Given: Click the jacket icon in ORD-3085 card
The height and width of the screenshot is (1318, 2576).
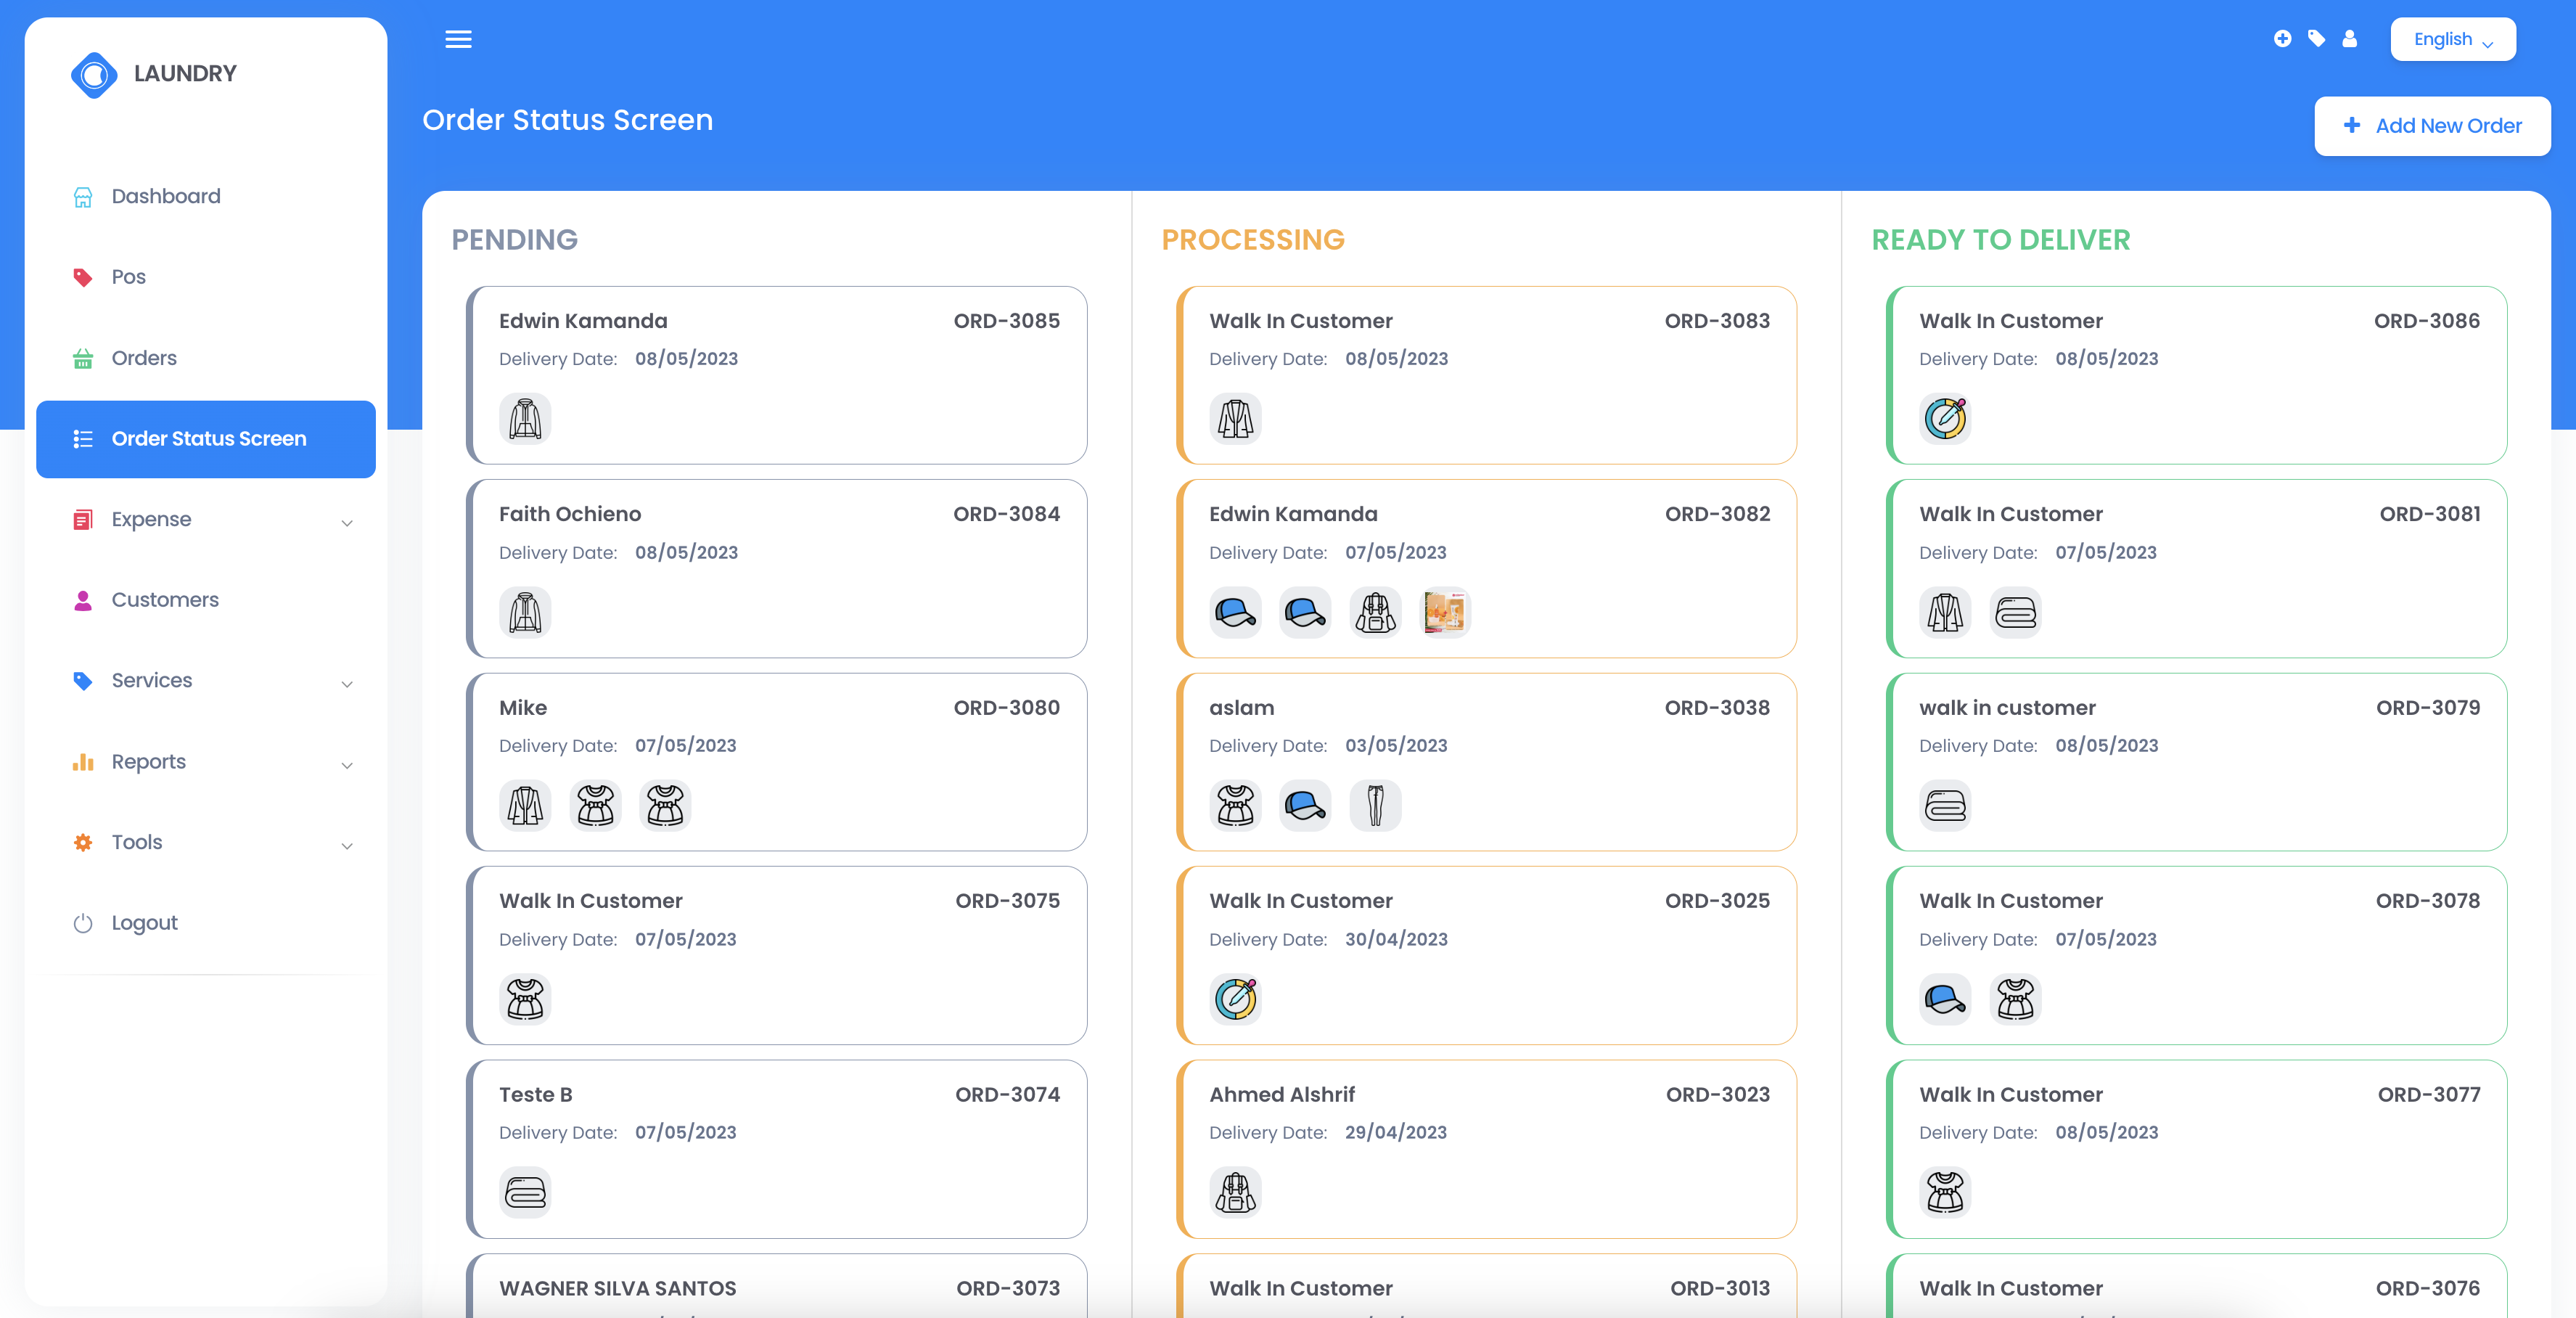Looking at the screenshot, I should tap(525, 418).
